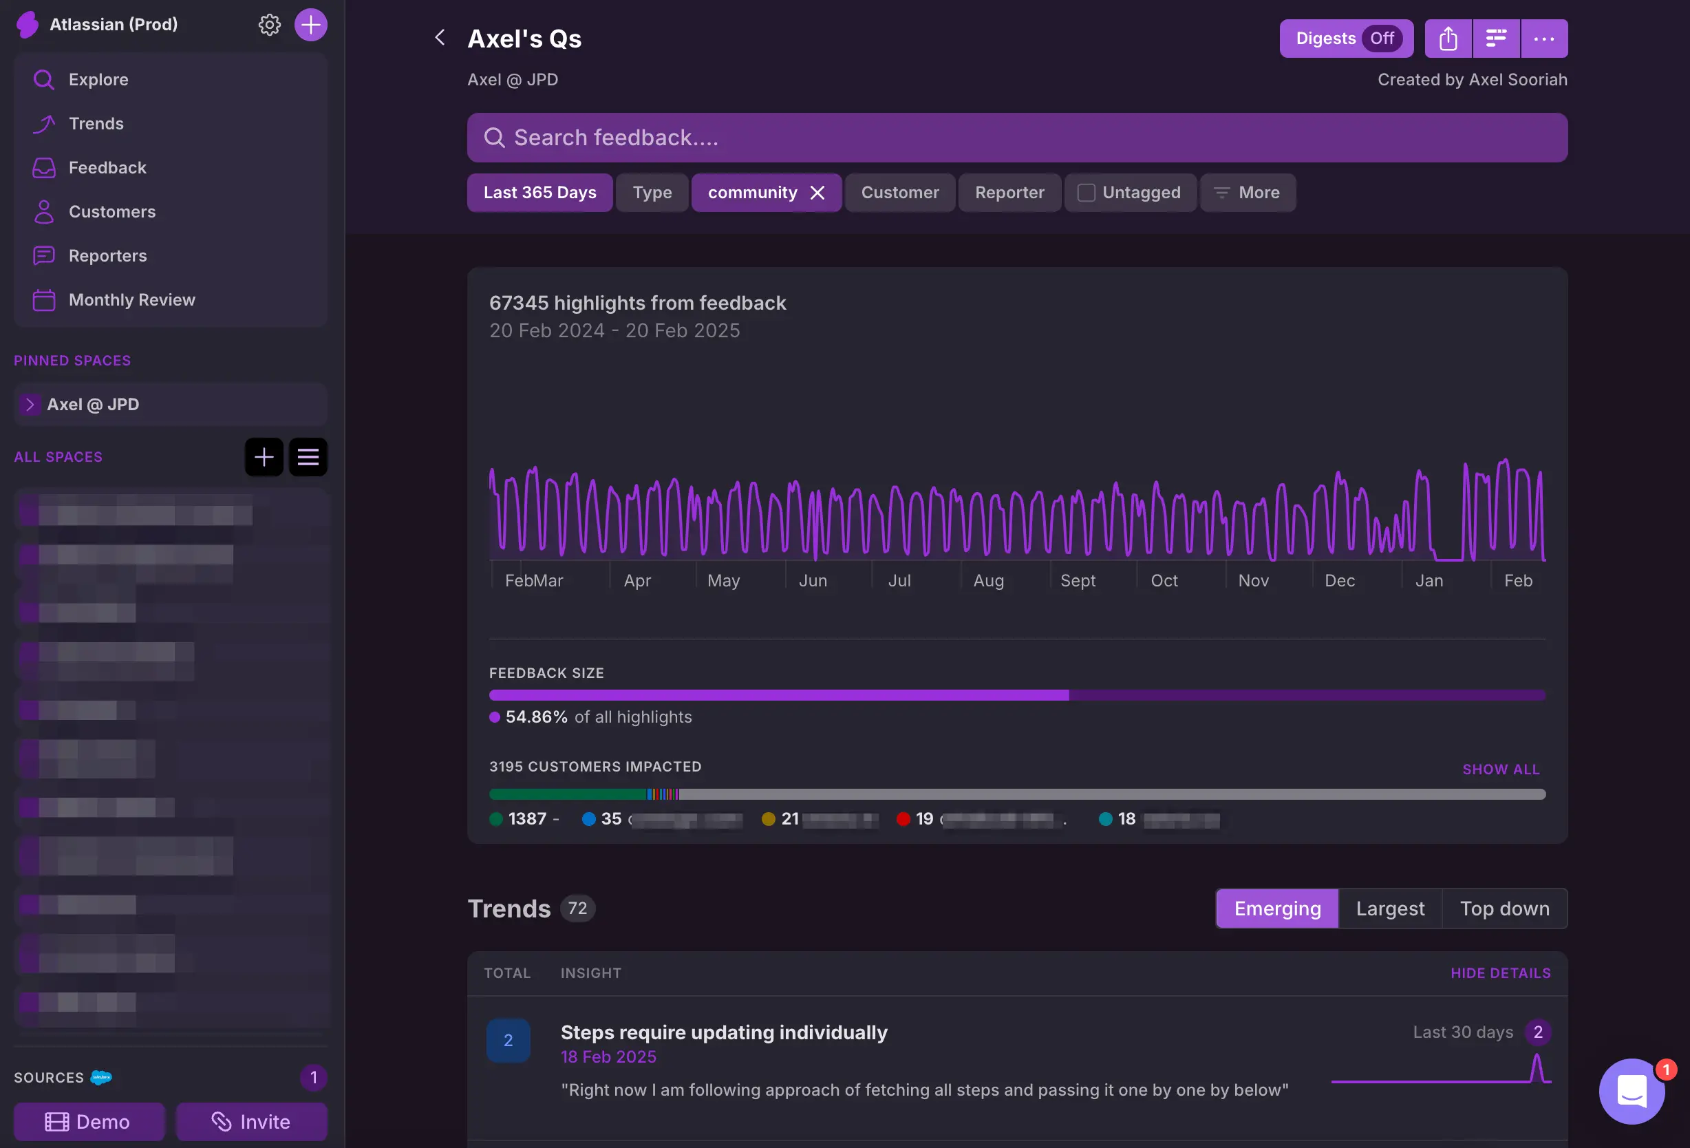Click SHOW ALL customers link
The image size is (1690, 1148).
pos(1500,769)
